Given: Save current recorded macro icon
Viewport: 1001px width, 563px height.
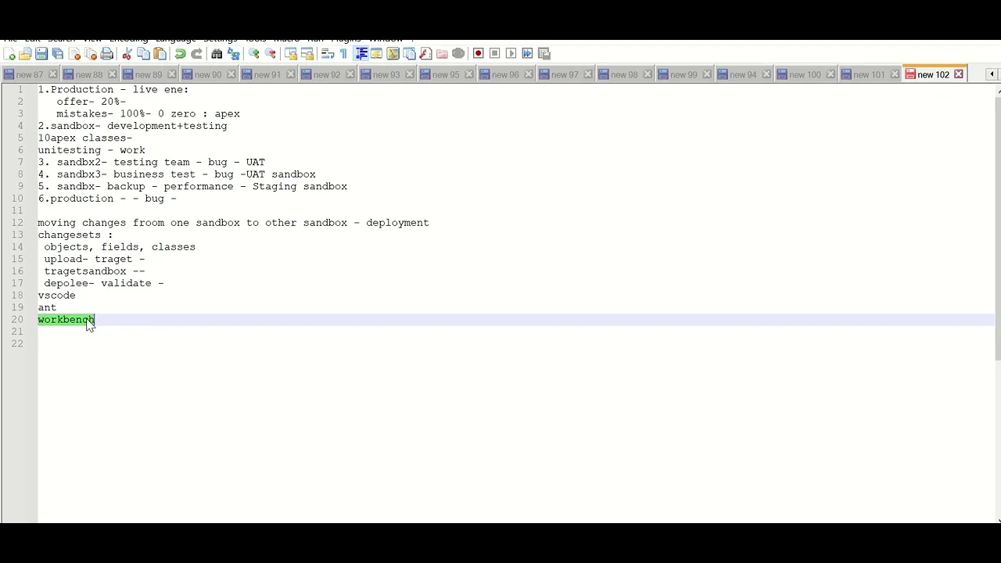Looking at the screenshot, I should (x=544, y=53).
